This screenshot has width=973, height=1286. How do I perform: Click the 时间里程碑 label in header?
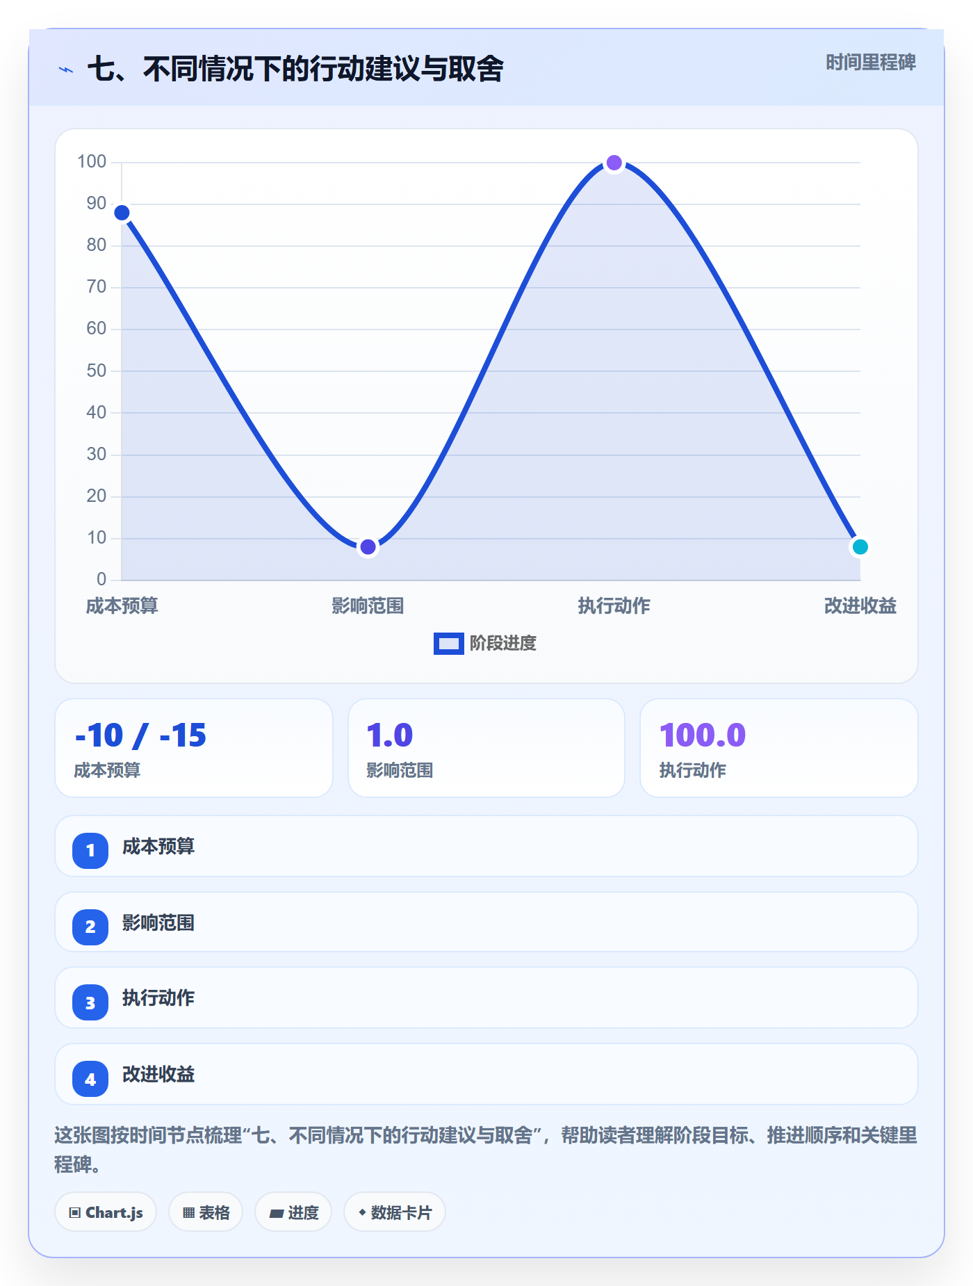tap(871, 63)
